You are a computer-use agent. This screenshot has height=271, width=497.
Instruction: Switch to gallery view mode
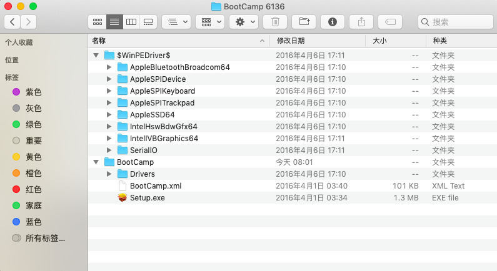tap(148, 22)
